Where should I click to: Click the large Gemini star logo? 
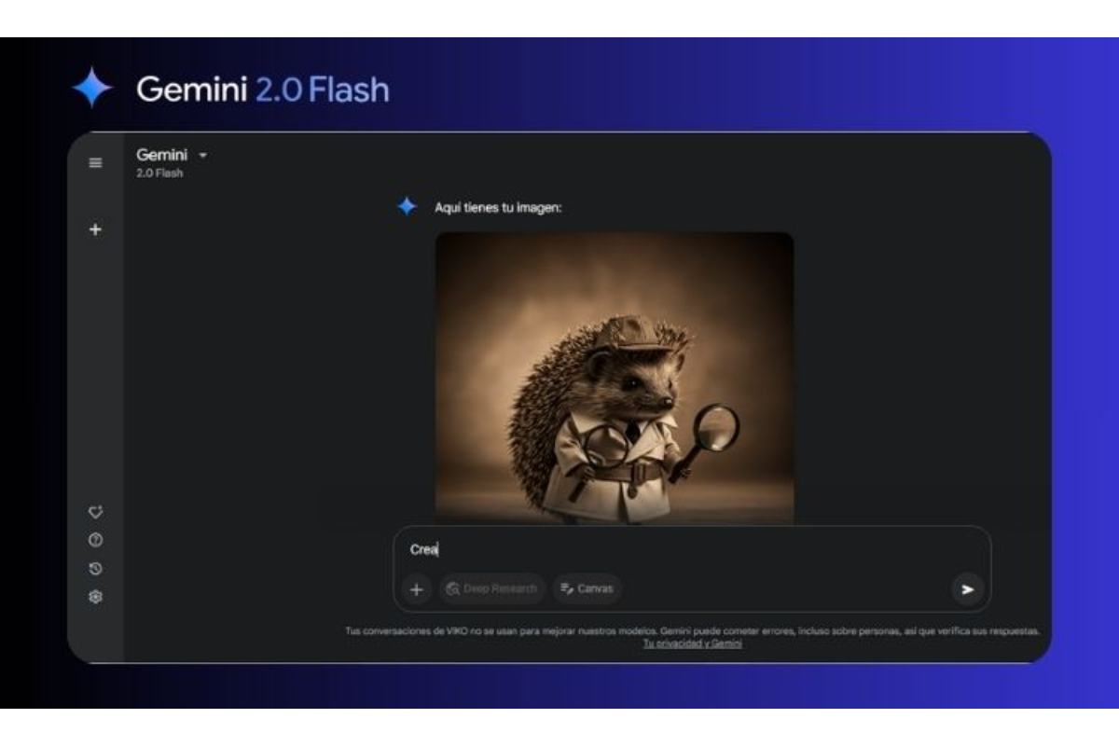(x=92, y=89)
